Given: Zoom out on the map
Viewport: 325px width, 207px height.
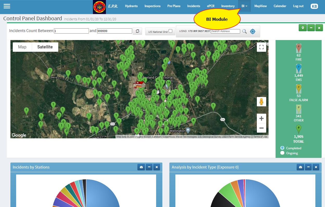Looking at the screenshot, I should point(262,128).
